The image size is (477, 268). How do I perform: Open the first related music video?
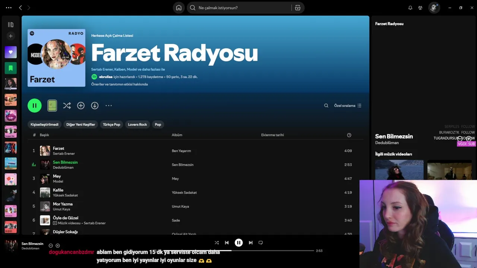click(x=399, y=170)
